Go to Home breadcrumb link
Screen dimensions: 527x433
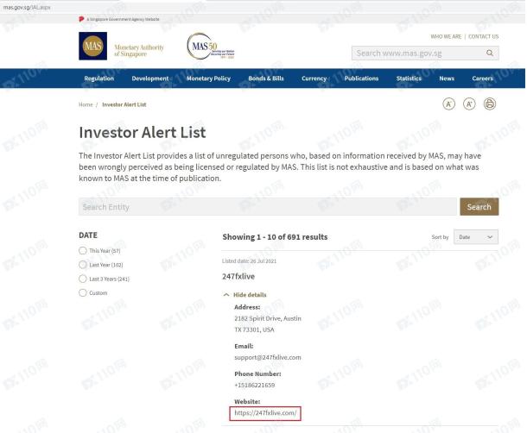pos(86,104)
